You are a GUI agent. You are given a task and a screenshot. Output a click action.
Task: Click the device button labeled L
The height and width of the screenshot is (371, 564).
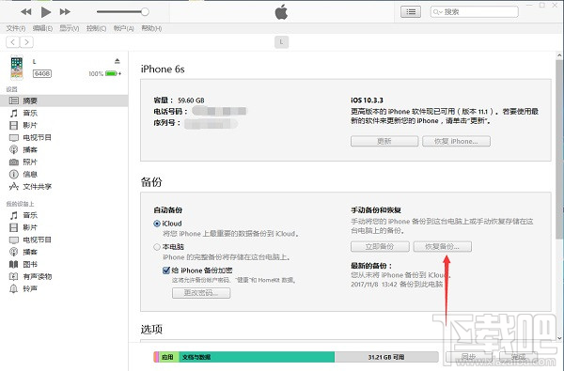(x=281, y=42)
